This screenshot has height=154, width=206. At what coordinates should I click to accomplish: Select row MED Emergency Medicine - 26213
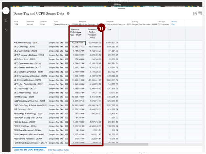coord(29,55)
